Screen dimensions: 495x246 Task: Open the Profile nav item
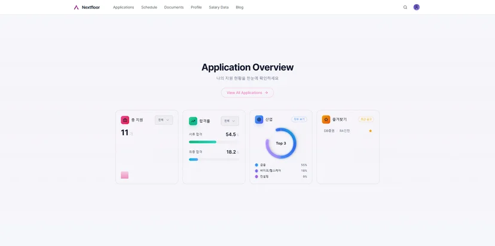(x=196, y=7)
